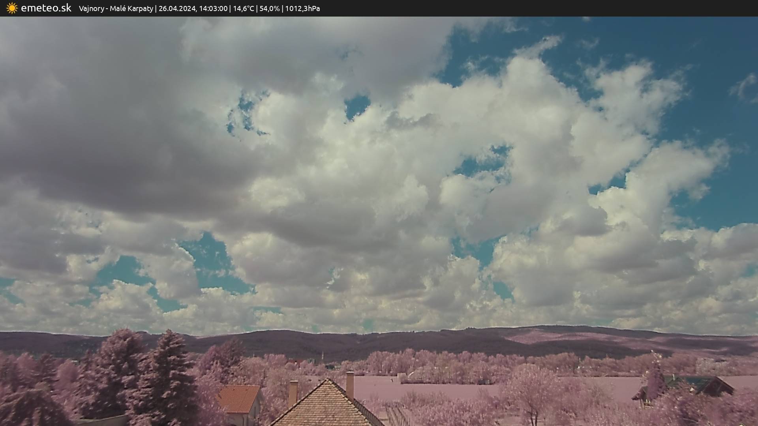Screen dimensions: 758x426
Task: Click empty area of black header bar
Action: [x=553, y=8]
